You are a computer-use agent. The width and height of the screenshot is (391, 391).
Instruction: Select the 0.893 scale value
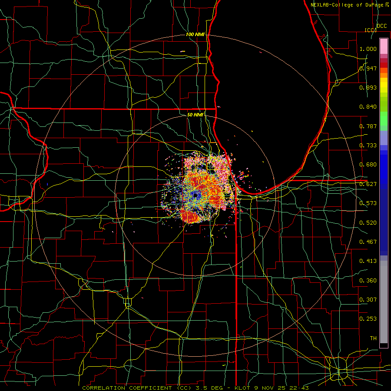point(368,87)
